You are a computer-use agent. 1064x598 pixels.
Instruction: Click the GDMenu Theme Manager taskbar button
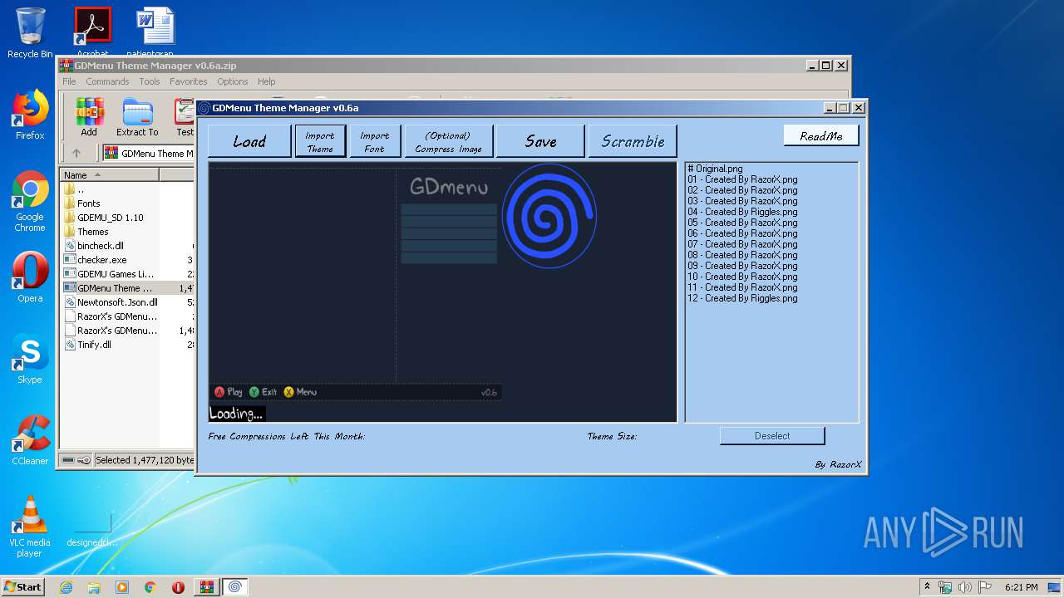(x=234, y=587)
